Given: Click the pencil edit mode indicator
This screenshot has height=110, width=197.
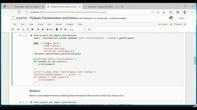Looking at the screenshot, I should tap(171, 24).
